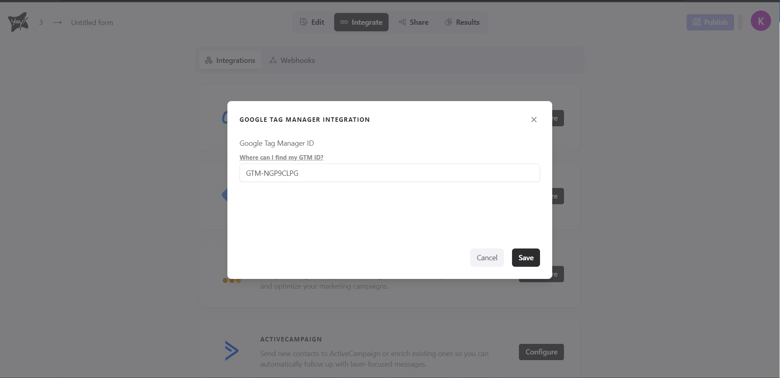Click the arrow after the number 3
Screen dimensions: 780x378
(x=57, y=23)
